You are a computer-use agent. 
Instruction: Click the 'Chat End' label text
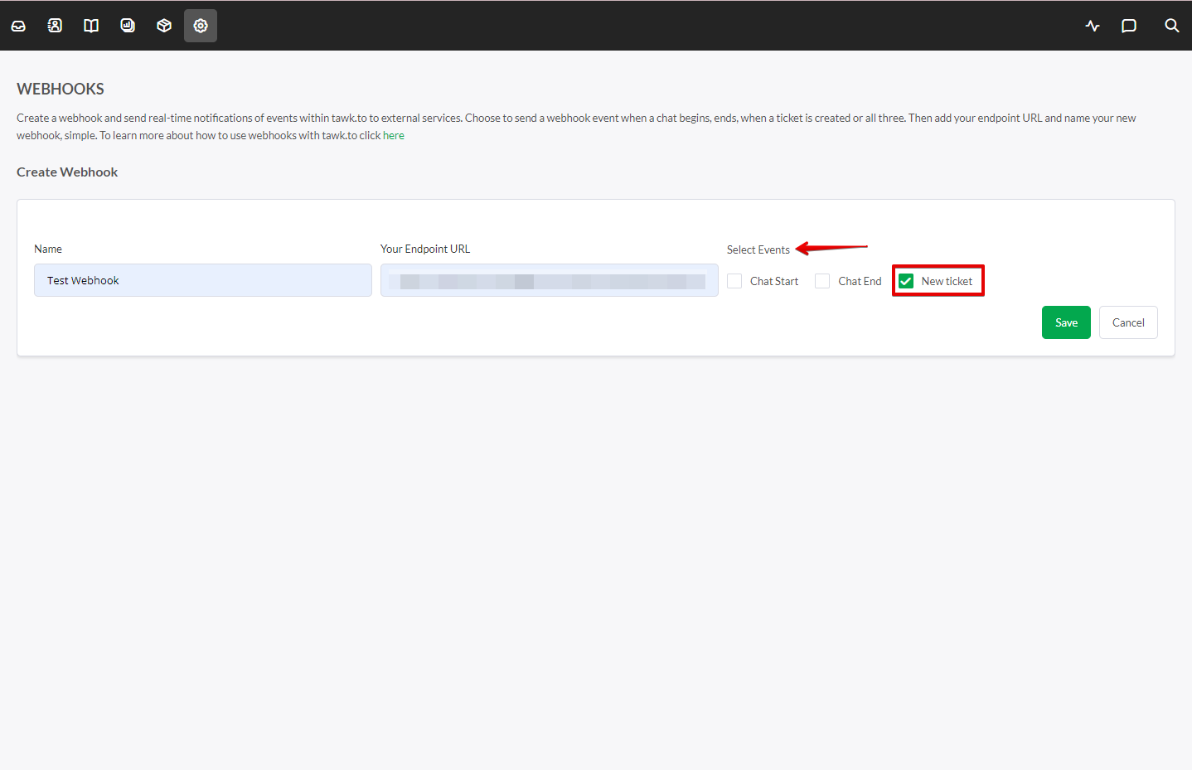point(860,281)
